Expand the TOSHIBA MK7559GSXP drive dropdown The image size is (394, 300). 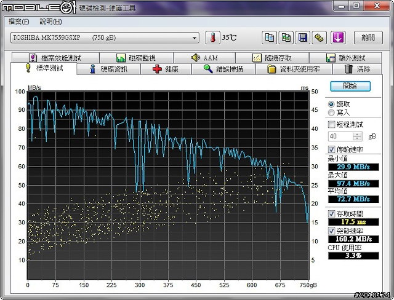195,37
